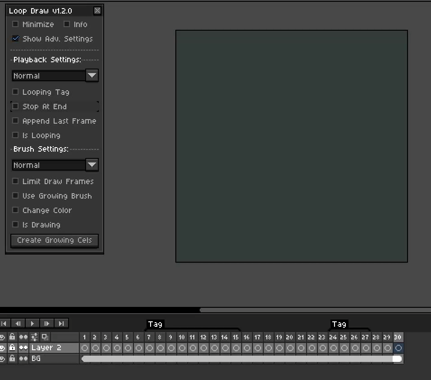Check the Info checkbox
Image resolution: width=431 pixels, height=380 pixels.
point(67,24)
